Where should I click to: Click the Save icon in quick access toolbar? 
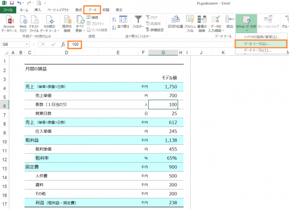click(x=12, y=3)
